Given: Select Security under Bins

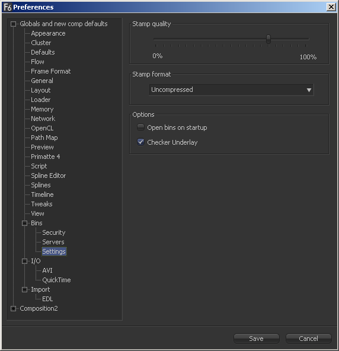Looking at the screenshot, I should (54, 232).
